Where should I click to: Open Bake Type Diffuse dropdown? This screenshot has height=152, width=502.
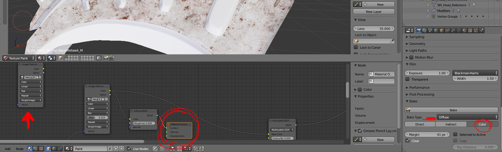pyautogui.click(x=468, y=117)
